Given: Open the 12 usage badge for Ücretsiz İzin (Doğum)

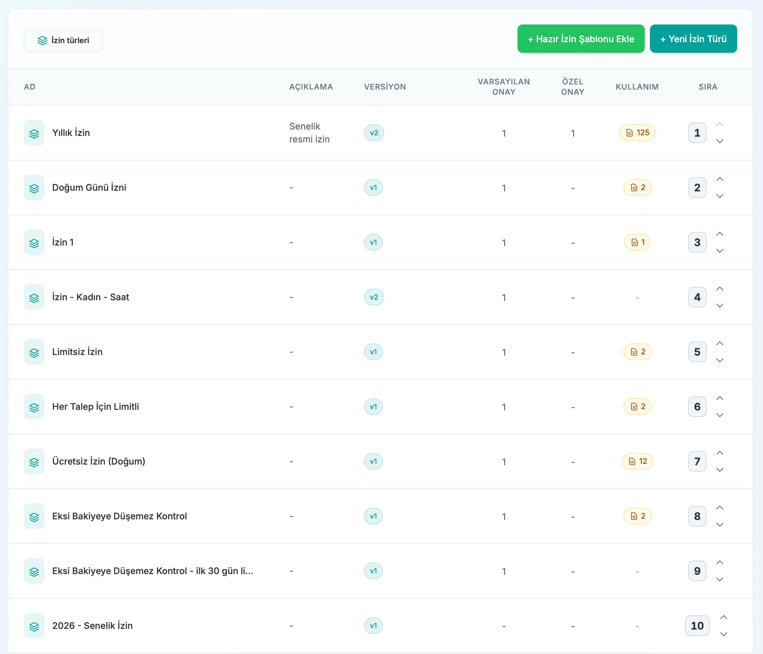Looking at the screenshot, I should (637, 461).
